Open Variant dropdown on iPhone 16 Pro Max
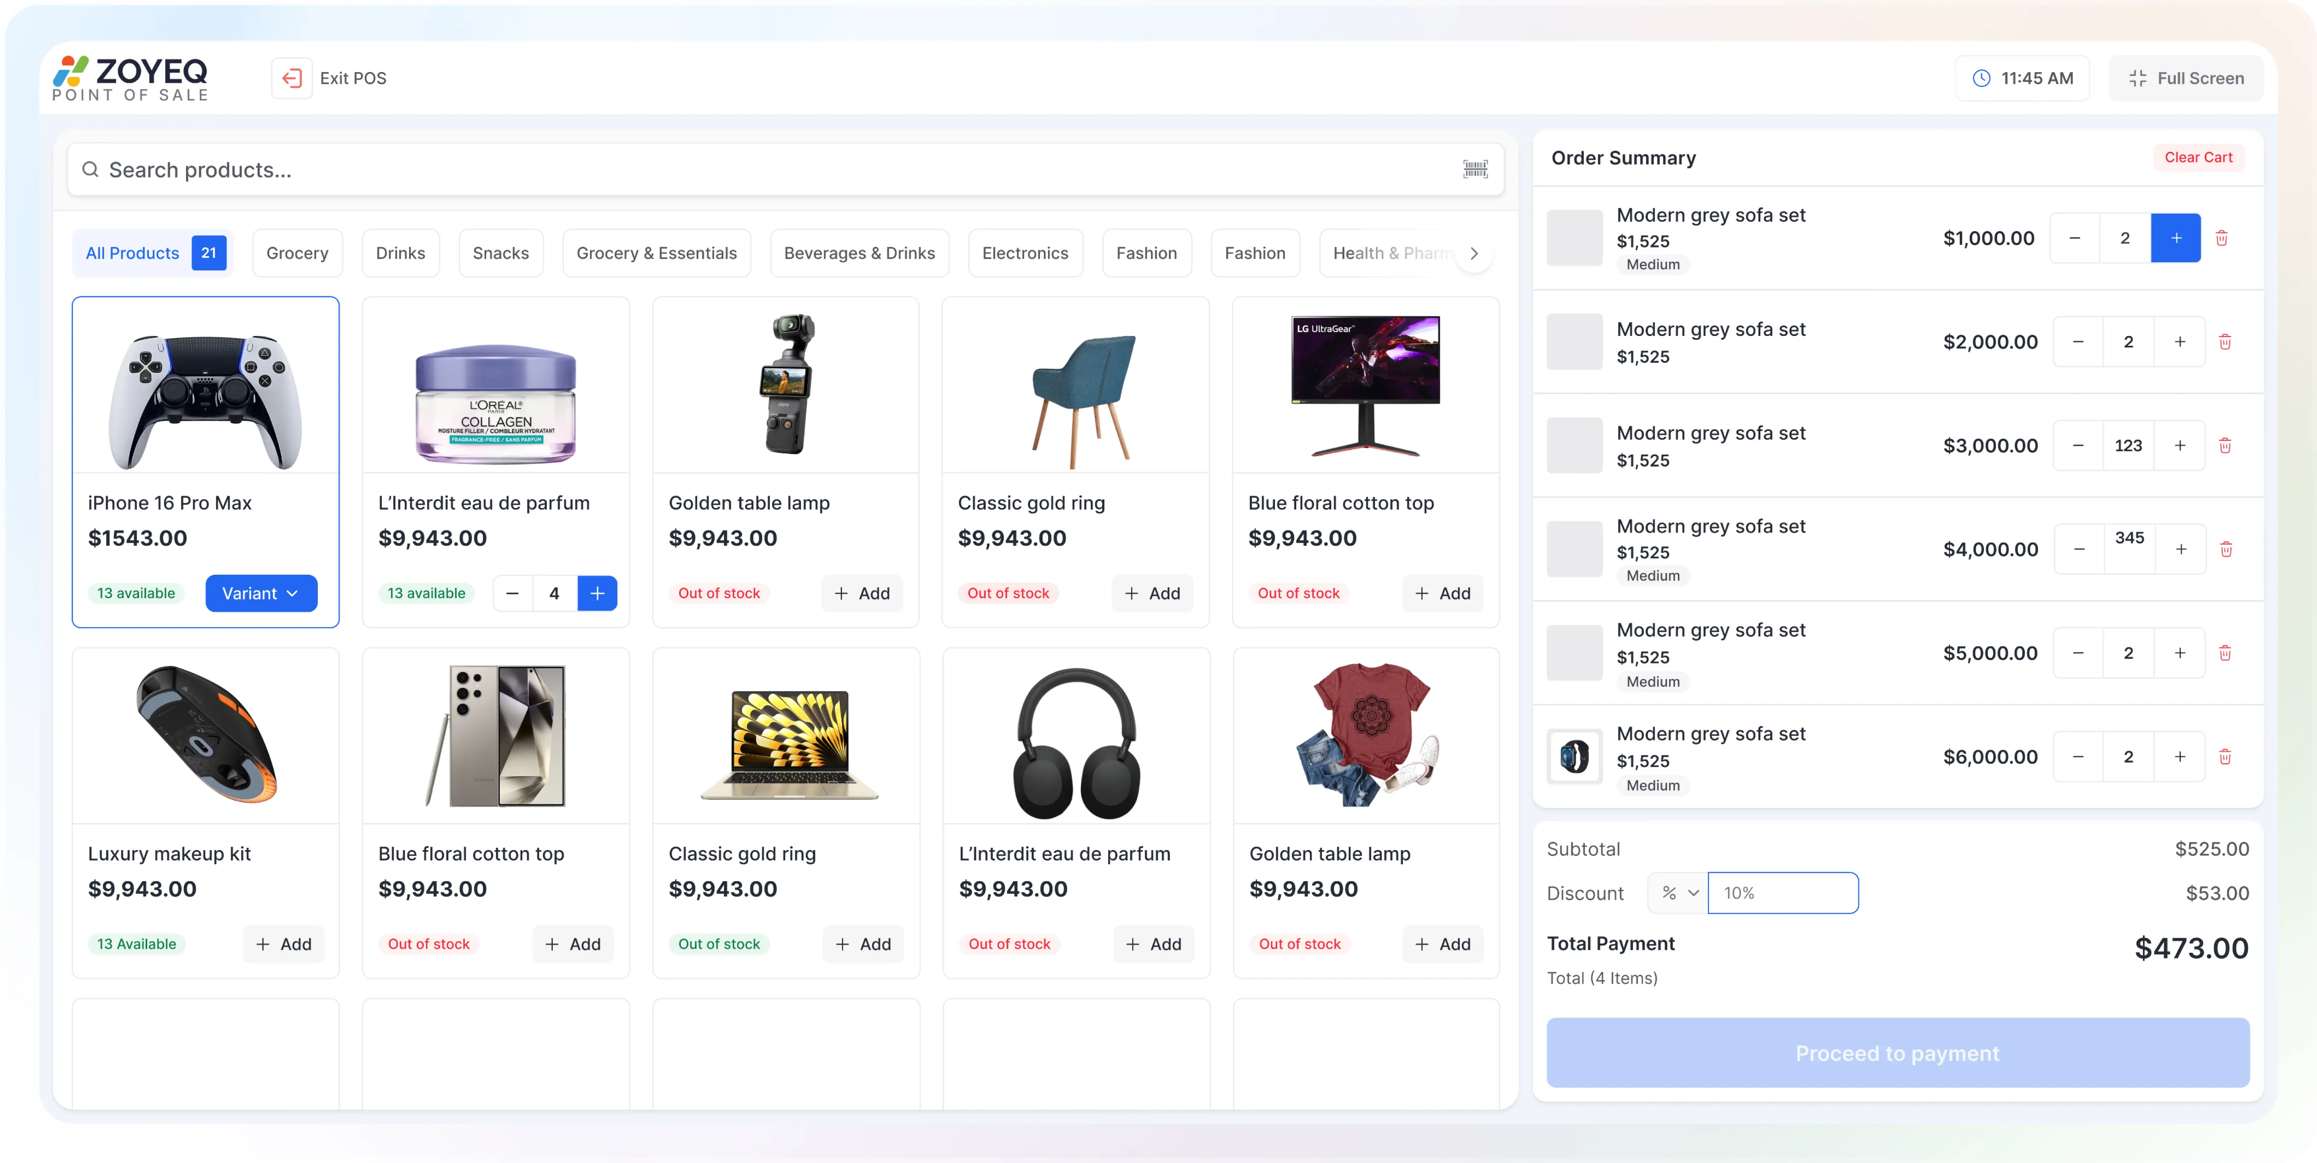Image resolution: width=2317 pixels, height=1163 pixels. point(261,593)
